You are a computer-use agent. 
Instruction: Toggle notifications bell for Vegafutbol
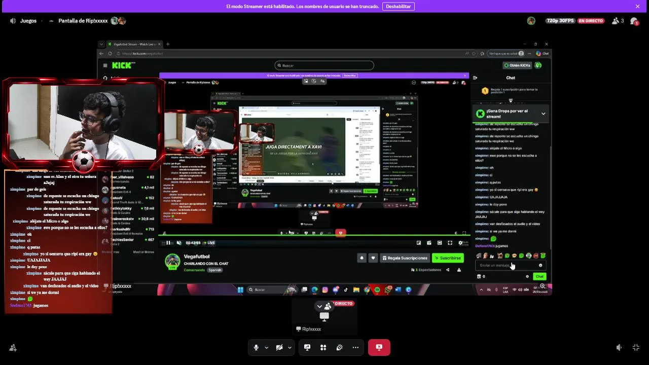[x=362, y=258]
